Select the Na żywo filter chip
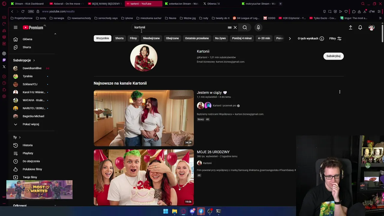This screenshot has height=216, width=384. (x=220, y=38)
